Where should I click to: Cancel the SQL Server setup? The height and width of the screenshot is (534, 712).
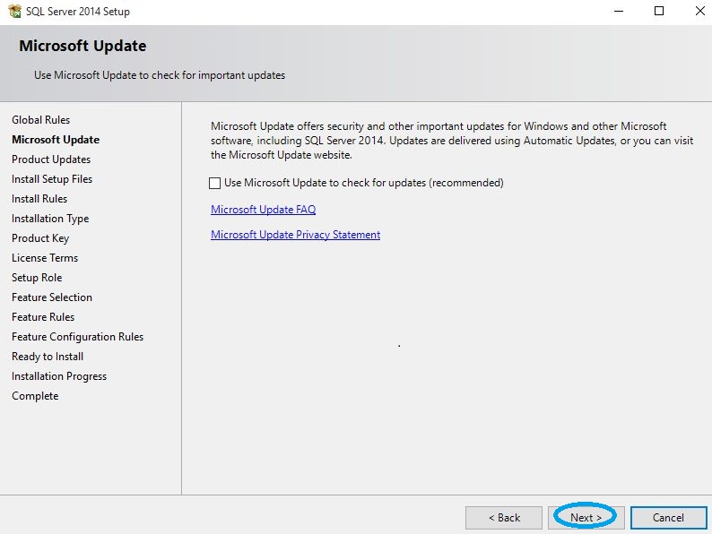click(668, 517)
